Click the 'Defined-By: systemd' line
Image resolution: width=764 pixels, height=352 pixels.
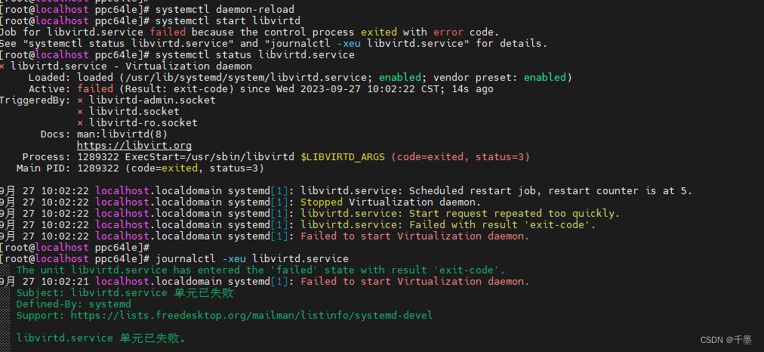(x=73, y=304)
